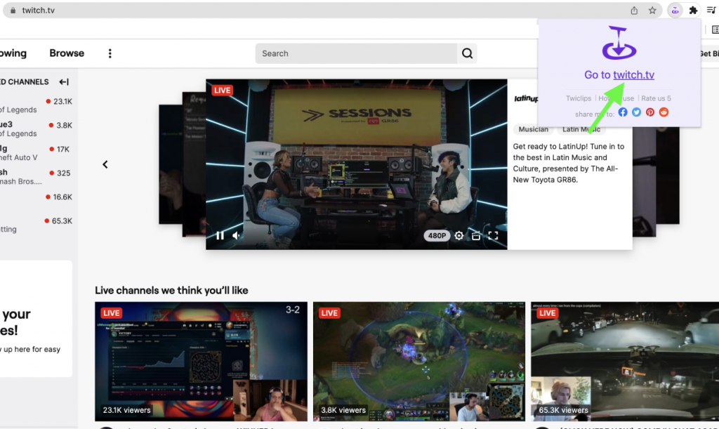Click the lock icon in the address bar
The height and width of the screenshot is (429, 719).
(13, 10)
